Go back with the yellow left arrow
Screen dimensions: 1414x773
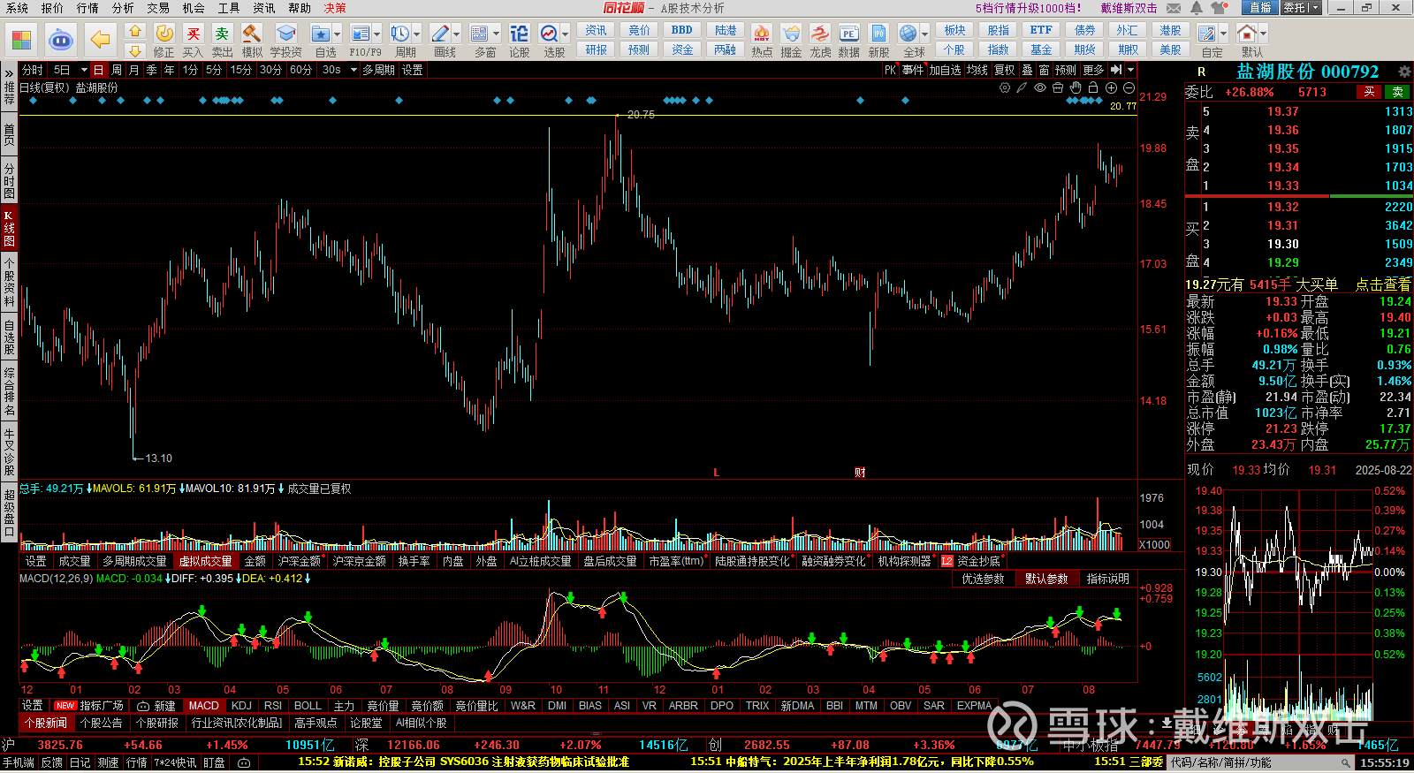point(101,40)
